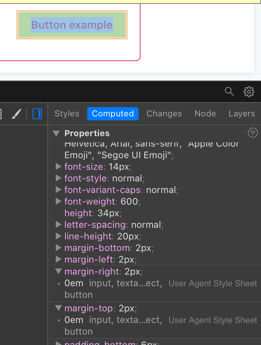Switch to the Styles tab

tap(67, 113)
